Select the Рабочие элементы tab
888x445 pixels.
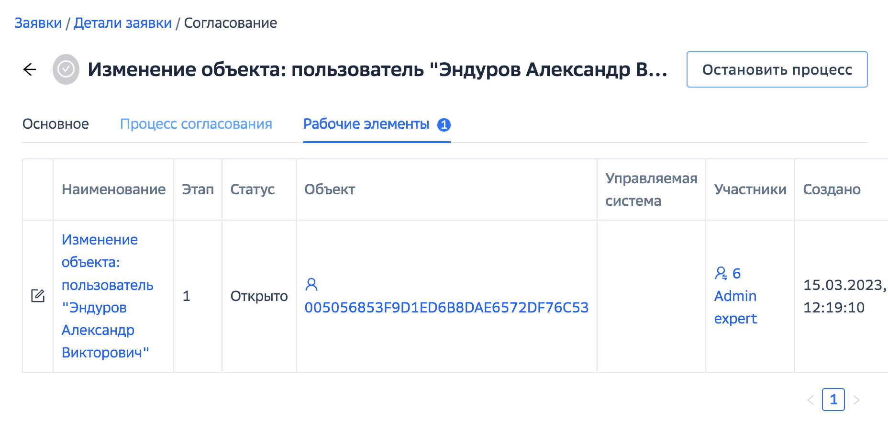[366, 124]
